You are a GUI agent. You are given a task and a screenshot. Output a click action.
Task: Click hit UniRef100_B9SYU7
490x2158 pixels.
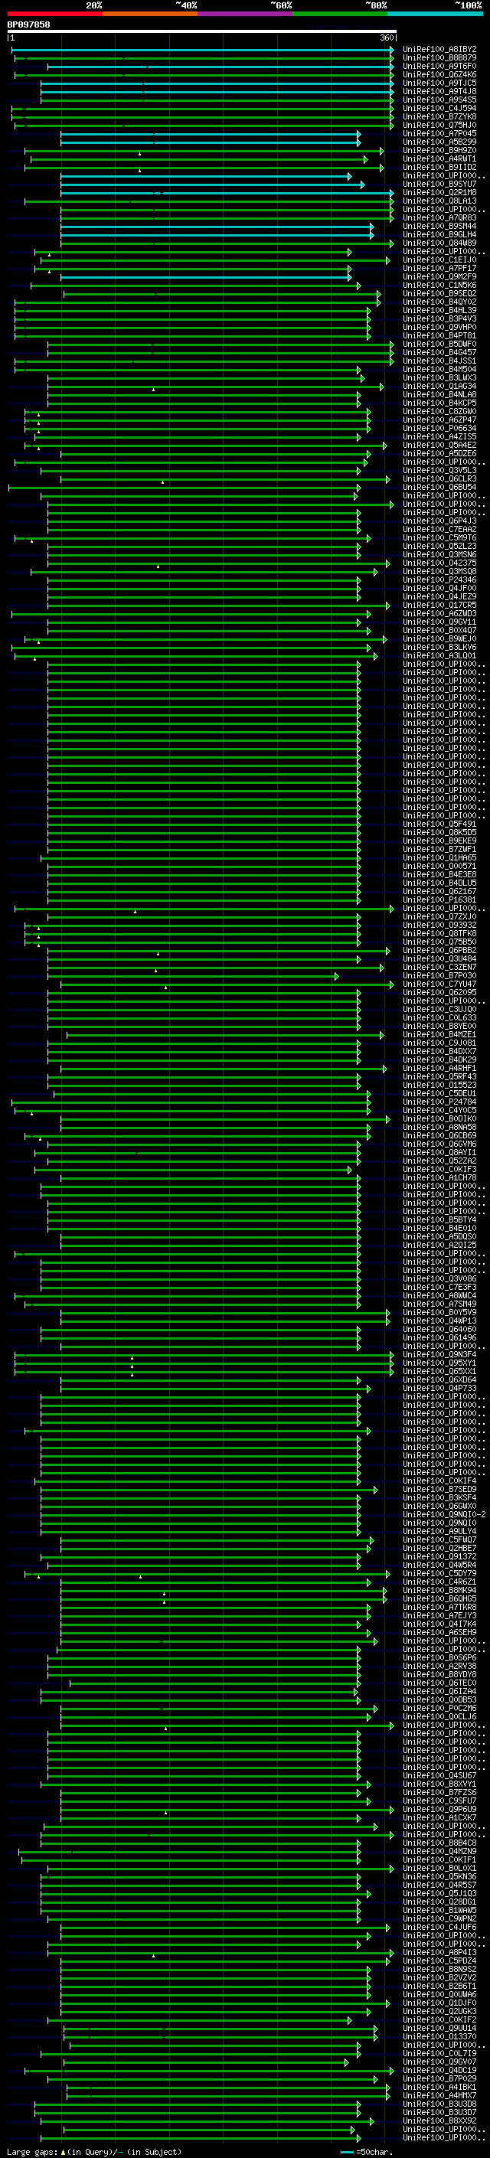click(439, 184)
